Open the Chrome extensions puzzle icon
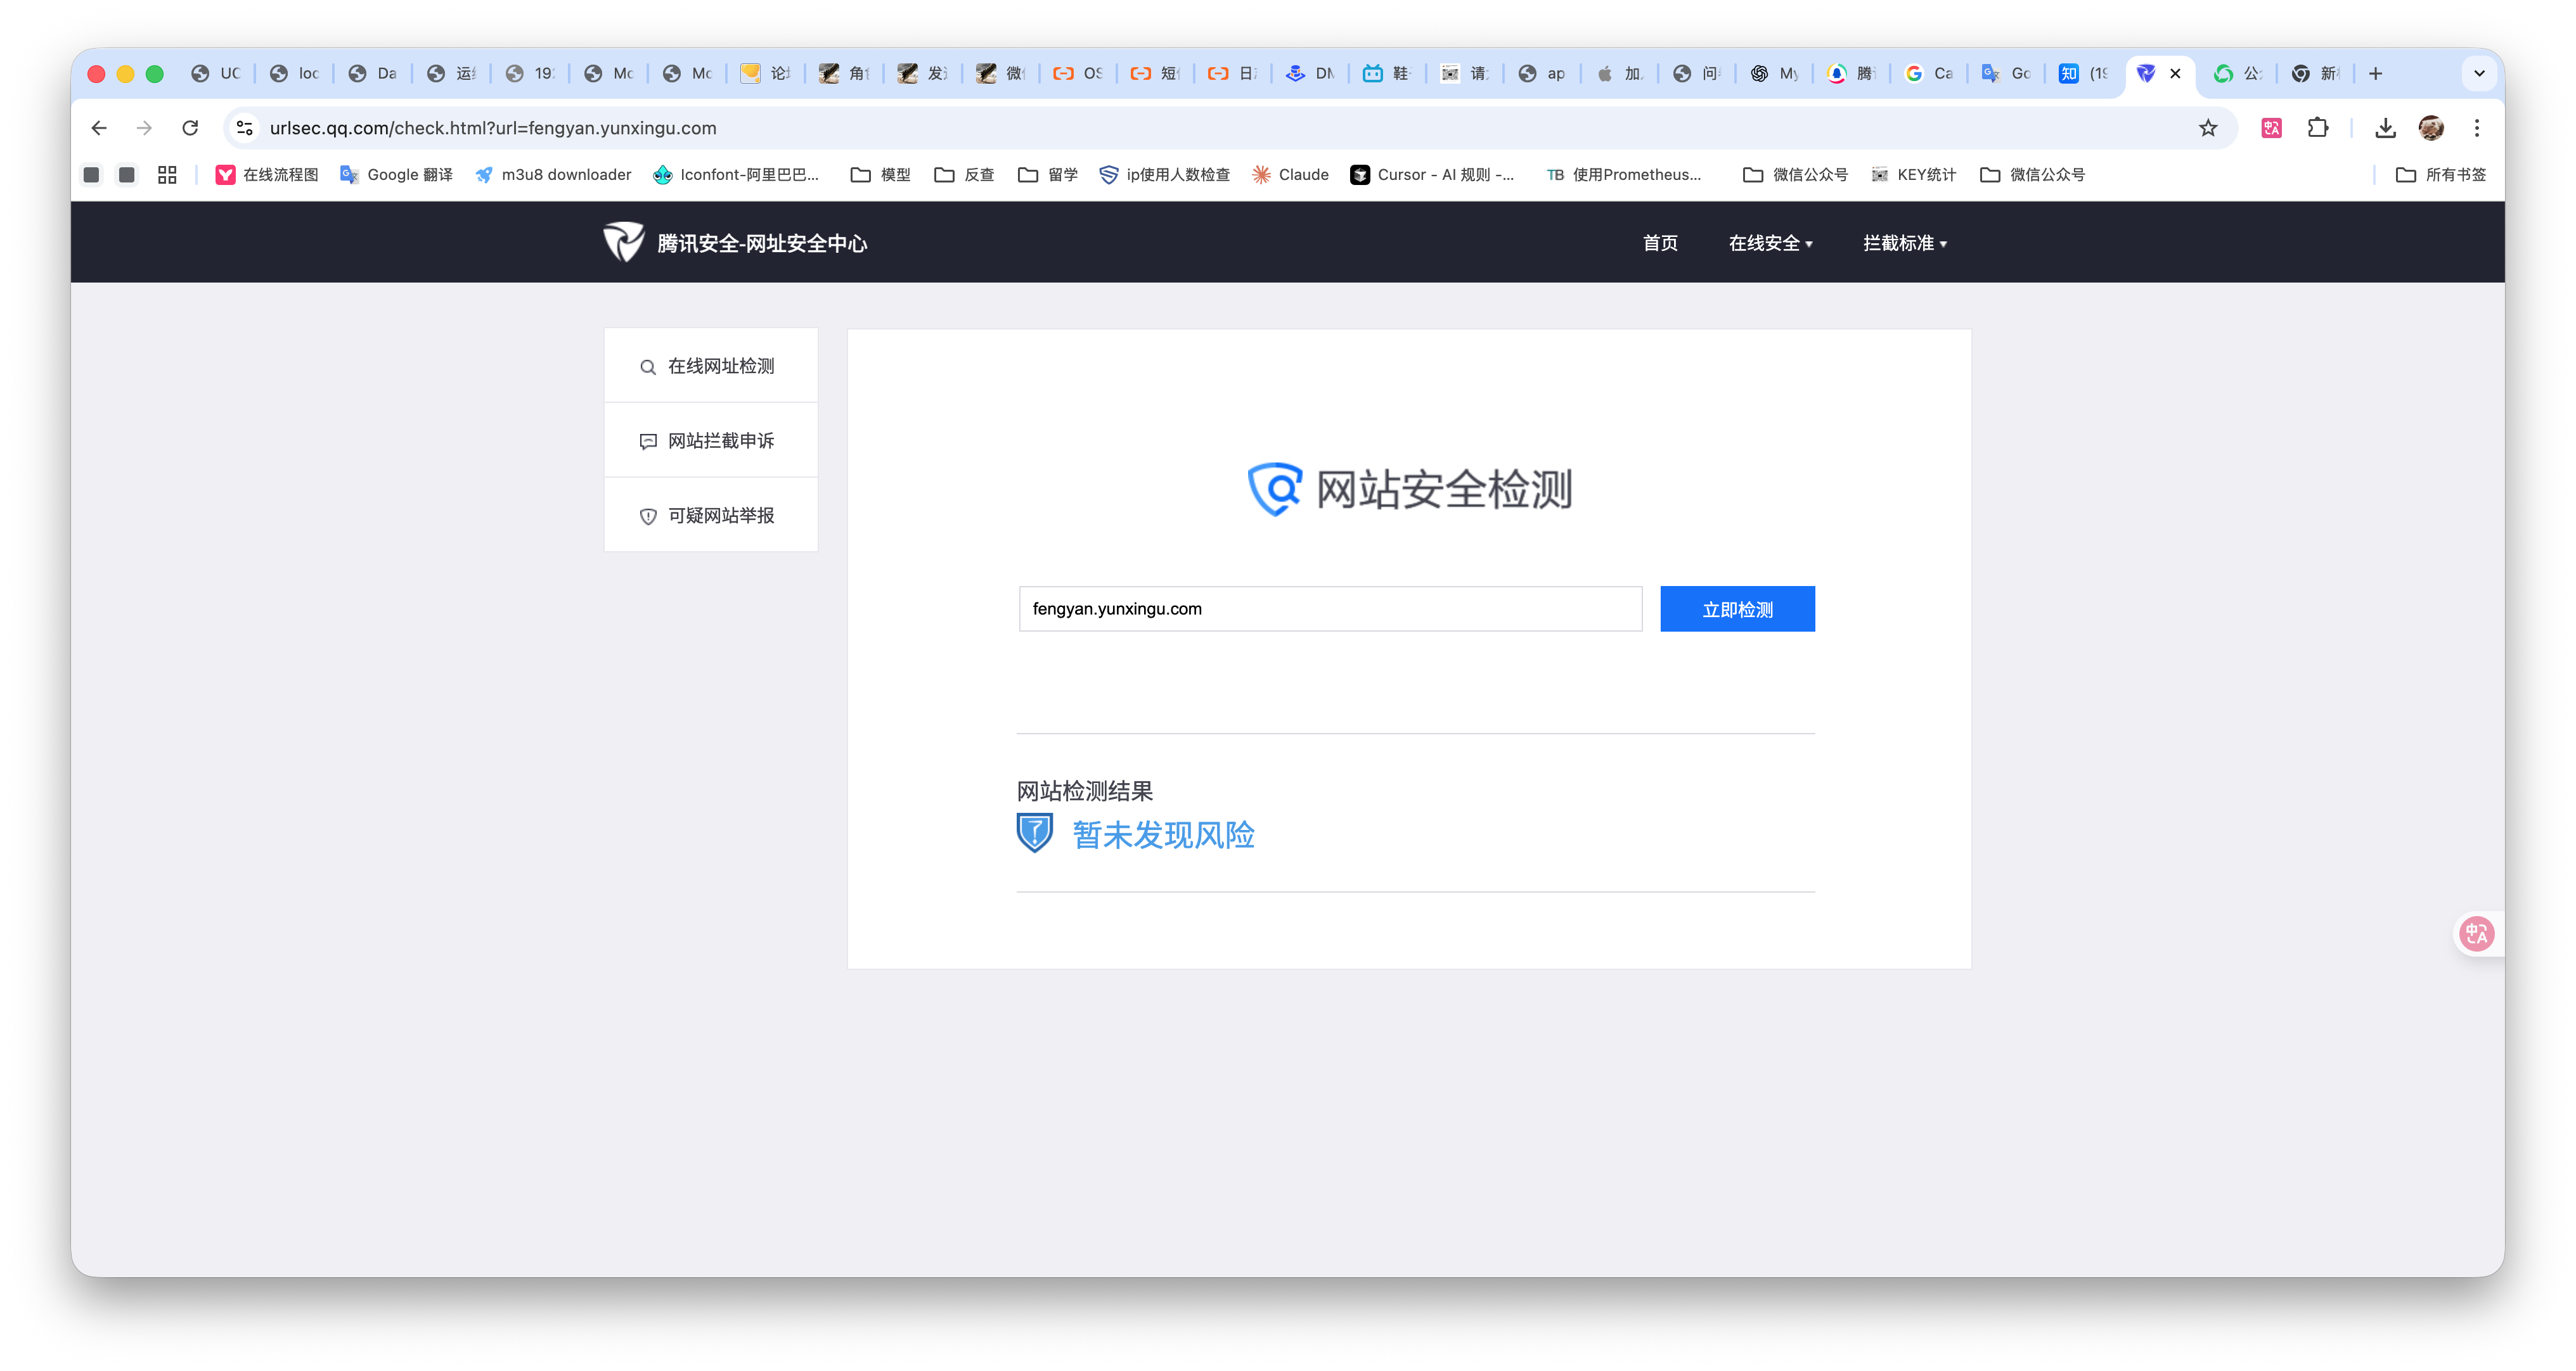The image size is (2576, 1371). pos(2318,128)
